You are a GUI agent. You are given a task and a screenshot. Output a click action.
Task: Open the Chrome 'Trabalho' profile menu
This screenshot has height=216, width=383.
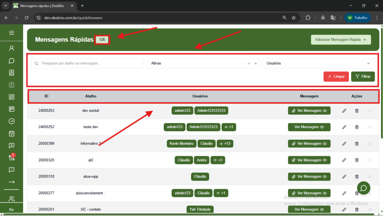[x=358, y=18]
